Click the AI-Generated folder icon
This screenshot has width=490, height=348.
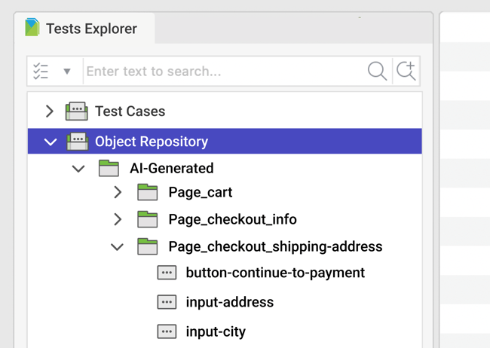tap(109, 168)
